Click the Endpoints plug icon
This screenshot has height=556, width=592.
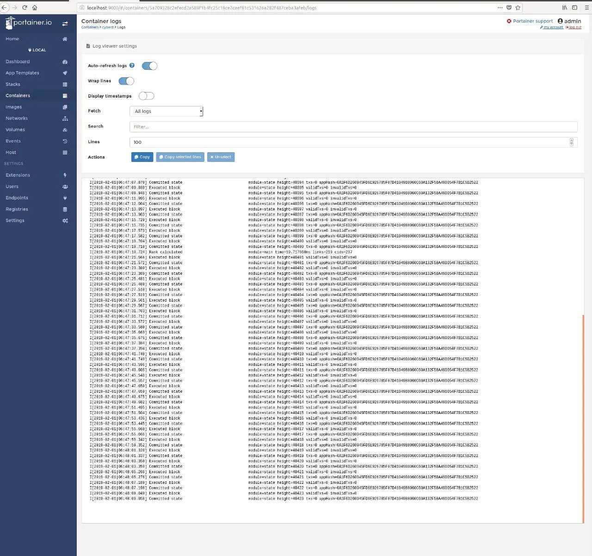point(65,198)
